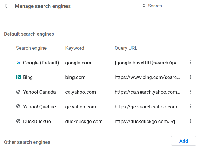
Task: Click the qc.yahoo.com keyword
Action: [x=81, y=107]
